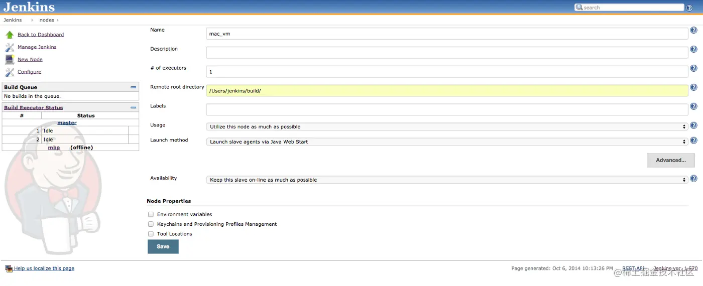Open help for # of executors
Screen dimensions: 703x286
click(693, 68)
